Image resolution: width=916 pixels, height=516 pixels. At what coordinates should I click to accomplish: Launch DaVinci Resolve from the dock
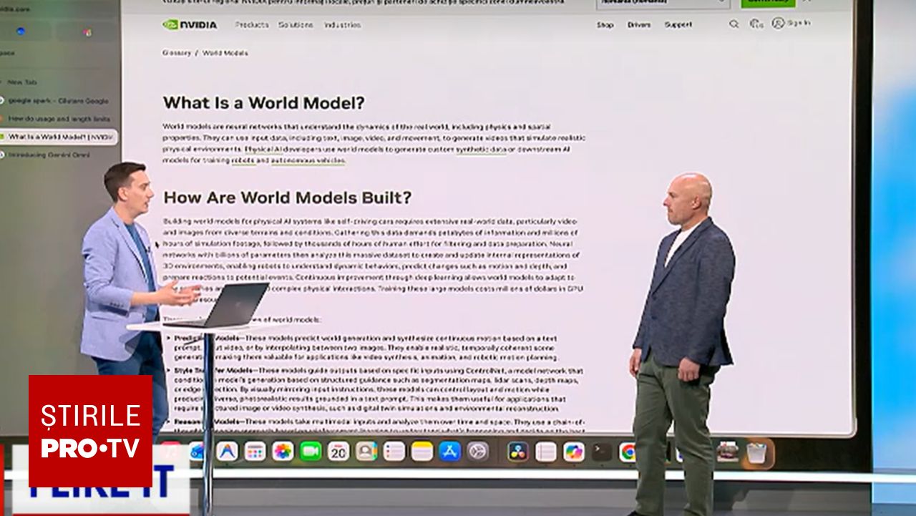517,452
